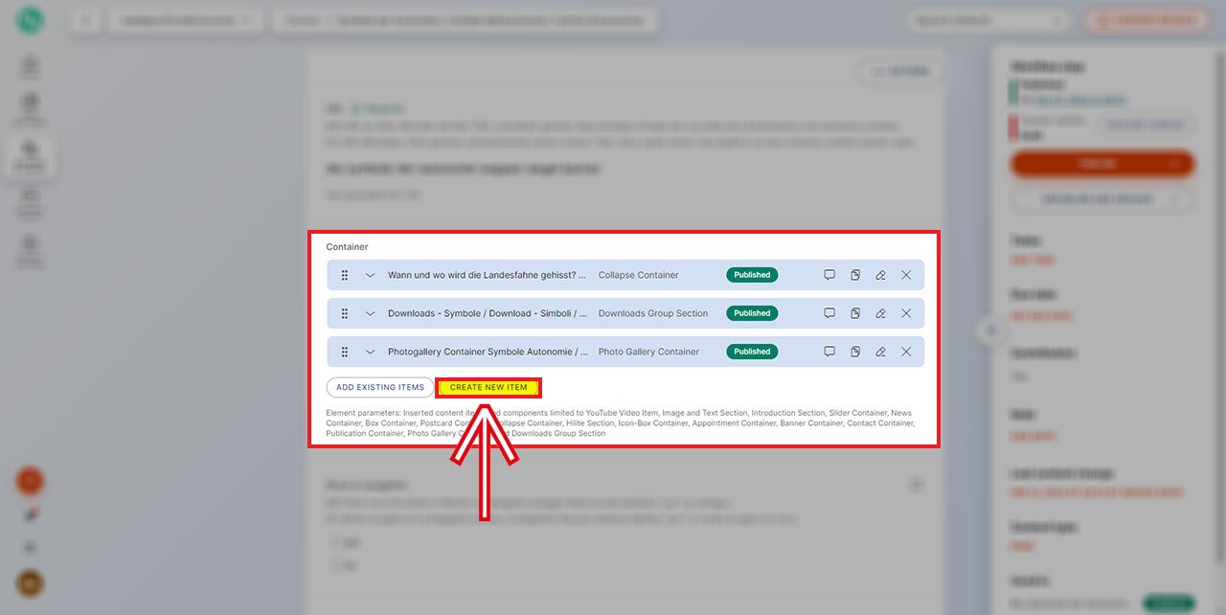1226x615 pixels.
Task: Open comments for the Landesfahne Collapse Container item
Action: point(829,275)
